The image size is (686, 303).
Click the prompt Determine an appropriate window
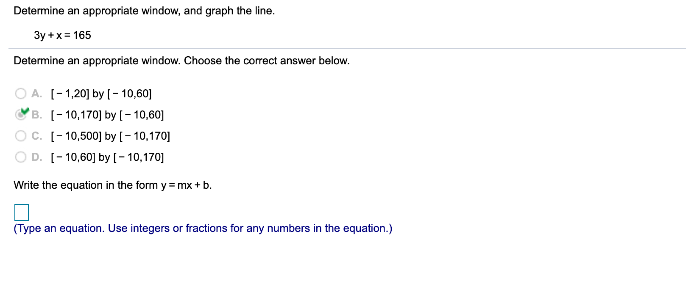click(181, 61)
